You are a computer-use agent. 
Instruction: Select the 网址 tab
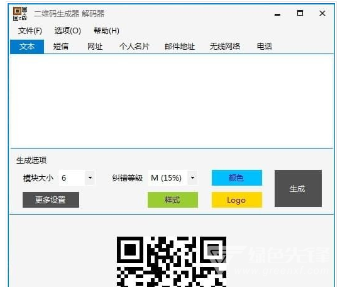click(x=95, y=47)
